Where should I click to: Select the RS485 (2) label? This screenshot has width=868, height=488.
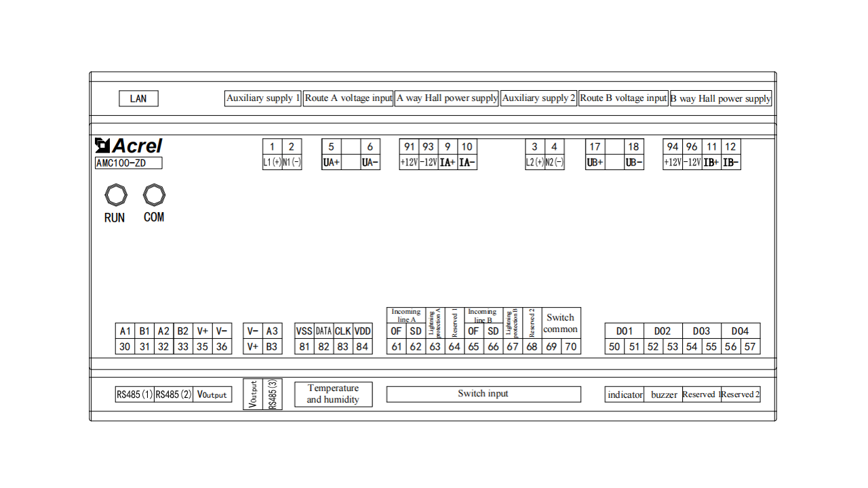coord(174,394)
